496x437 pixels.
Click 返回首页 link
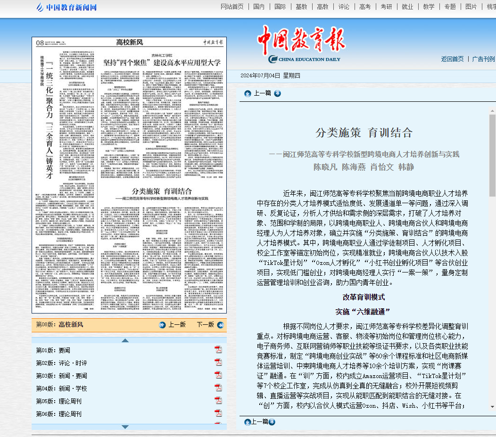click(452, 59)
